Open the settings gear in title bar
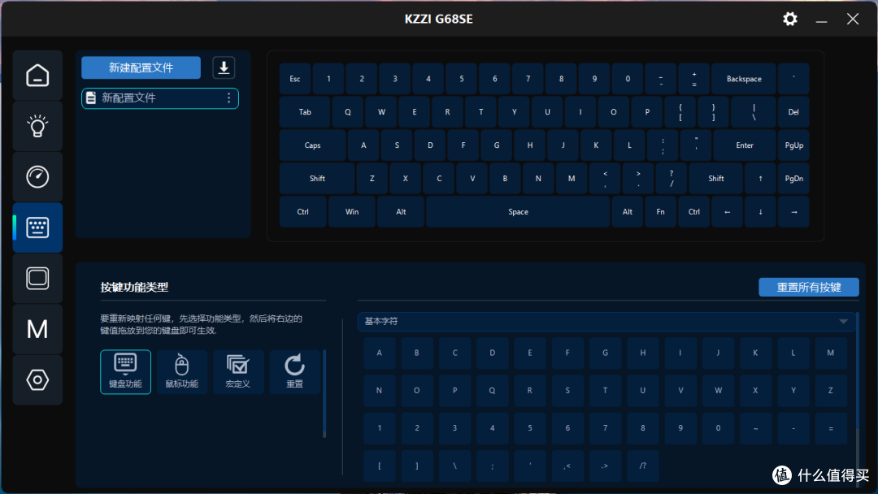Image resolution: width=878 pixels, height=494 pixels. [790, 19]
